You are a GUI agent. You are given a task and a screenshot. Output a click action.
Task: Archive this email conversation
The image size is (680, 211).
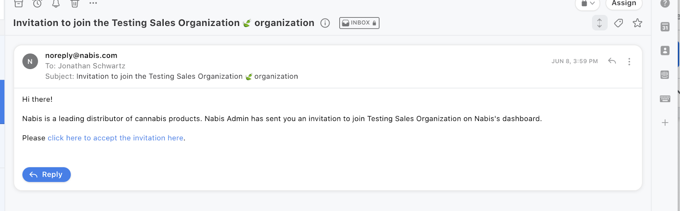19,4
